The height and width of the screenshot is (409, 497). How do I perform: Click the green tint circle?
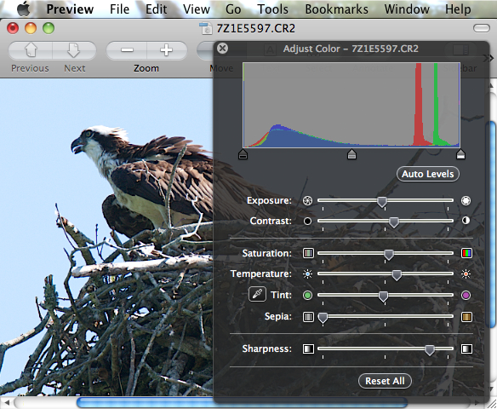307,295
